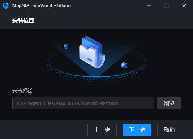
Task: Cancel installation with the 取消 button
Action: pyautogui.click(x=169, y=130)
